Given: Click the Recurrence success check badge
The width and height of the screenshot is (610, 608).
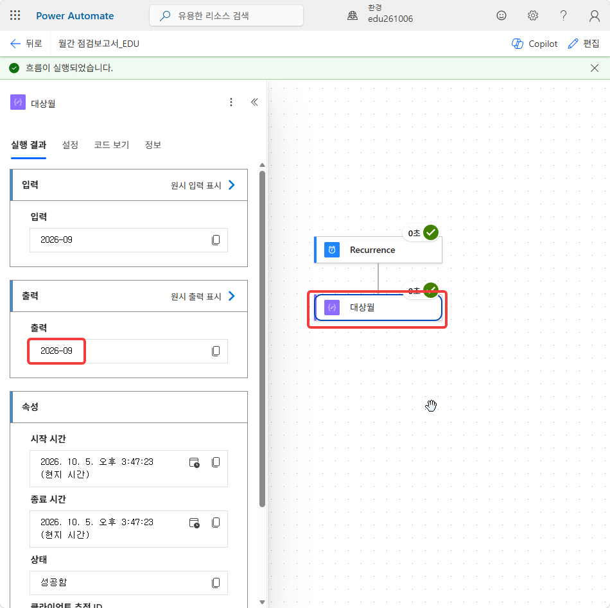Looking at the screenshot, I should (431, 232).
